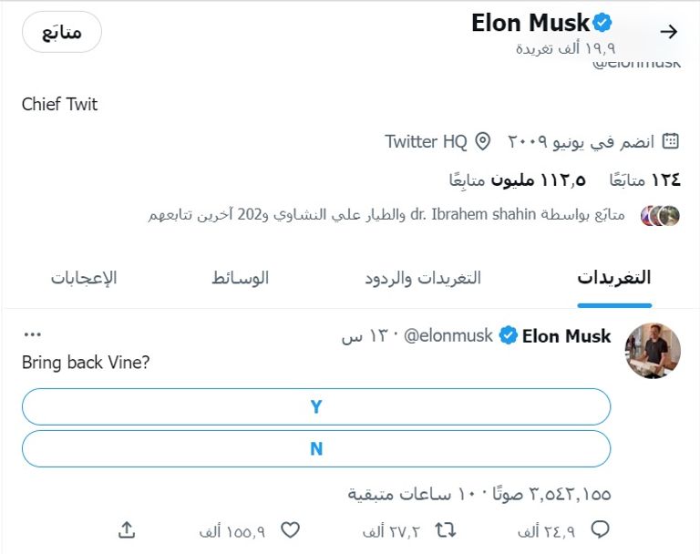Click the Twitter HQ location pin icon
Screen dimensions: 700x554
click(x=483, y=141)
